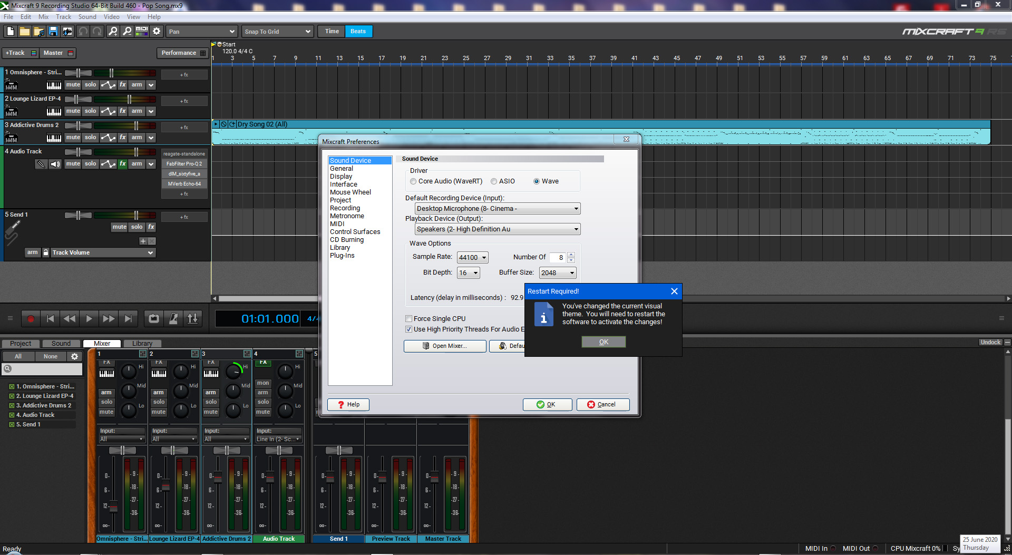Open the Mix menu
Viewport: 1012px width, 555px height.
point(43,17)
